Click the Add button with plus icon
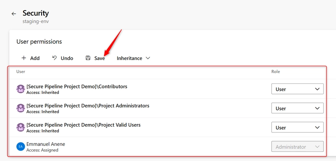The height and width of the screenshot is (161, 336). click(x=31, y=58)
